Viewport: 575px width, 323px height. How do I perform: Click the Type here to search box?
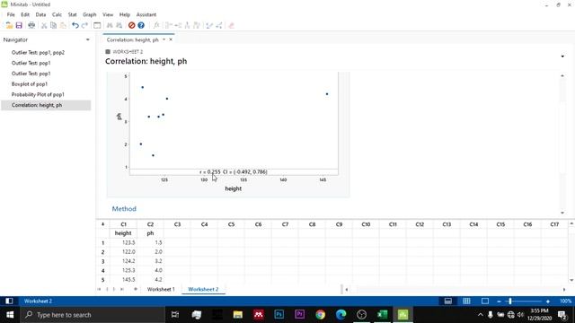tap(93, 315)
